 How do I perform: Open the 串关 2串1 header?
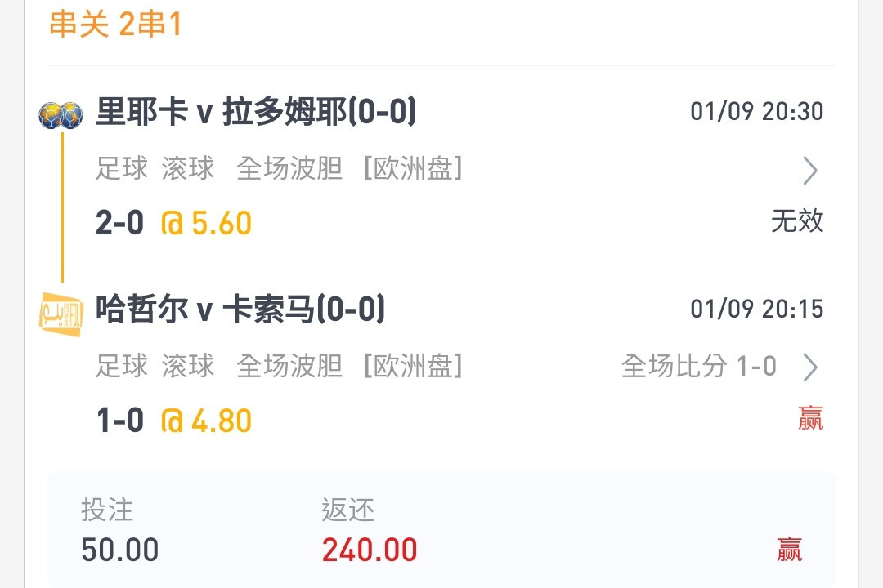115,24
